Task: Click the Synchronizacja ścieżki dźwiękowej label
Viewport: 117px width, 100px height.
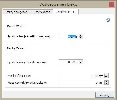Action: (x=29, y=36)
